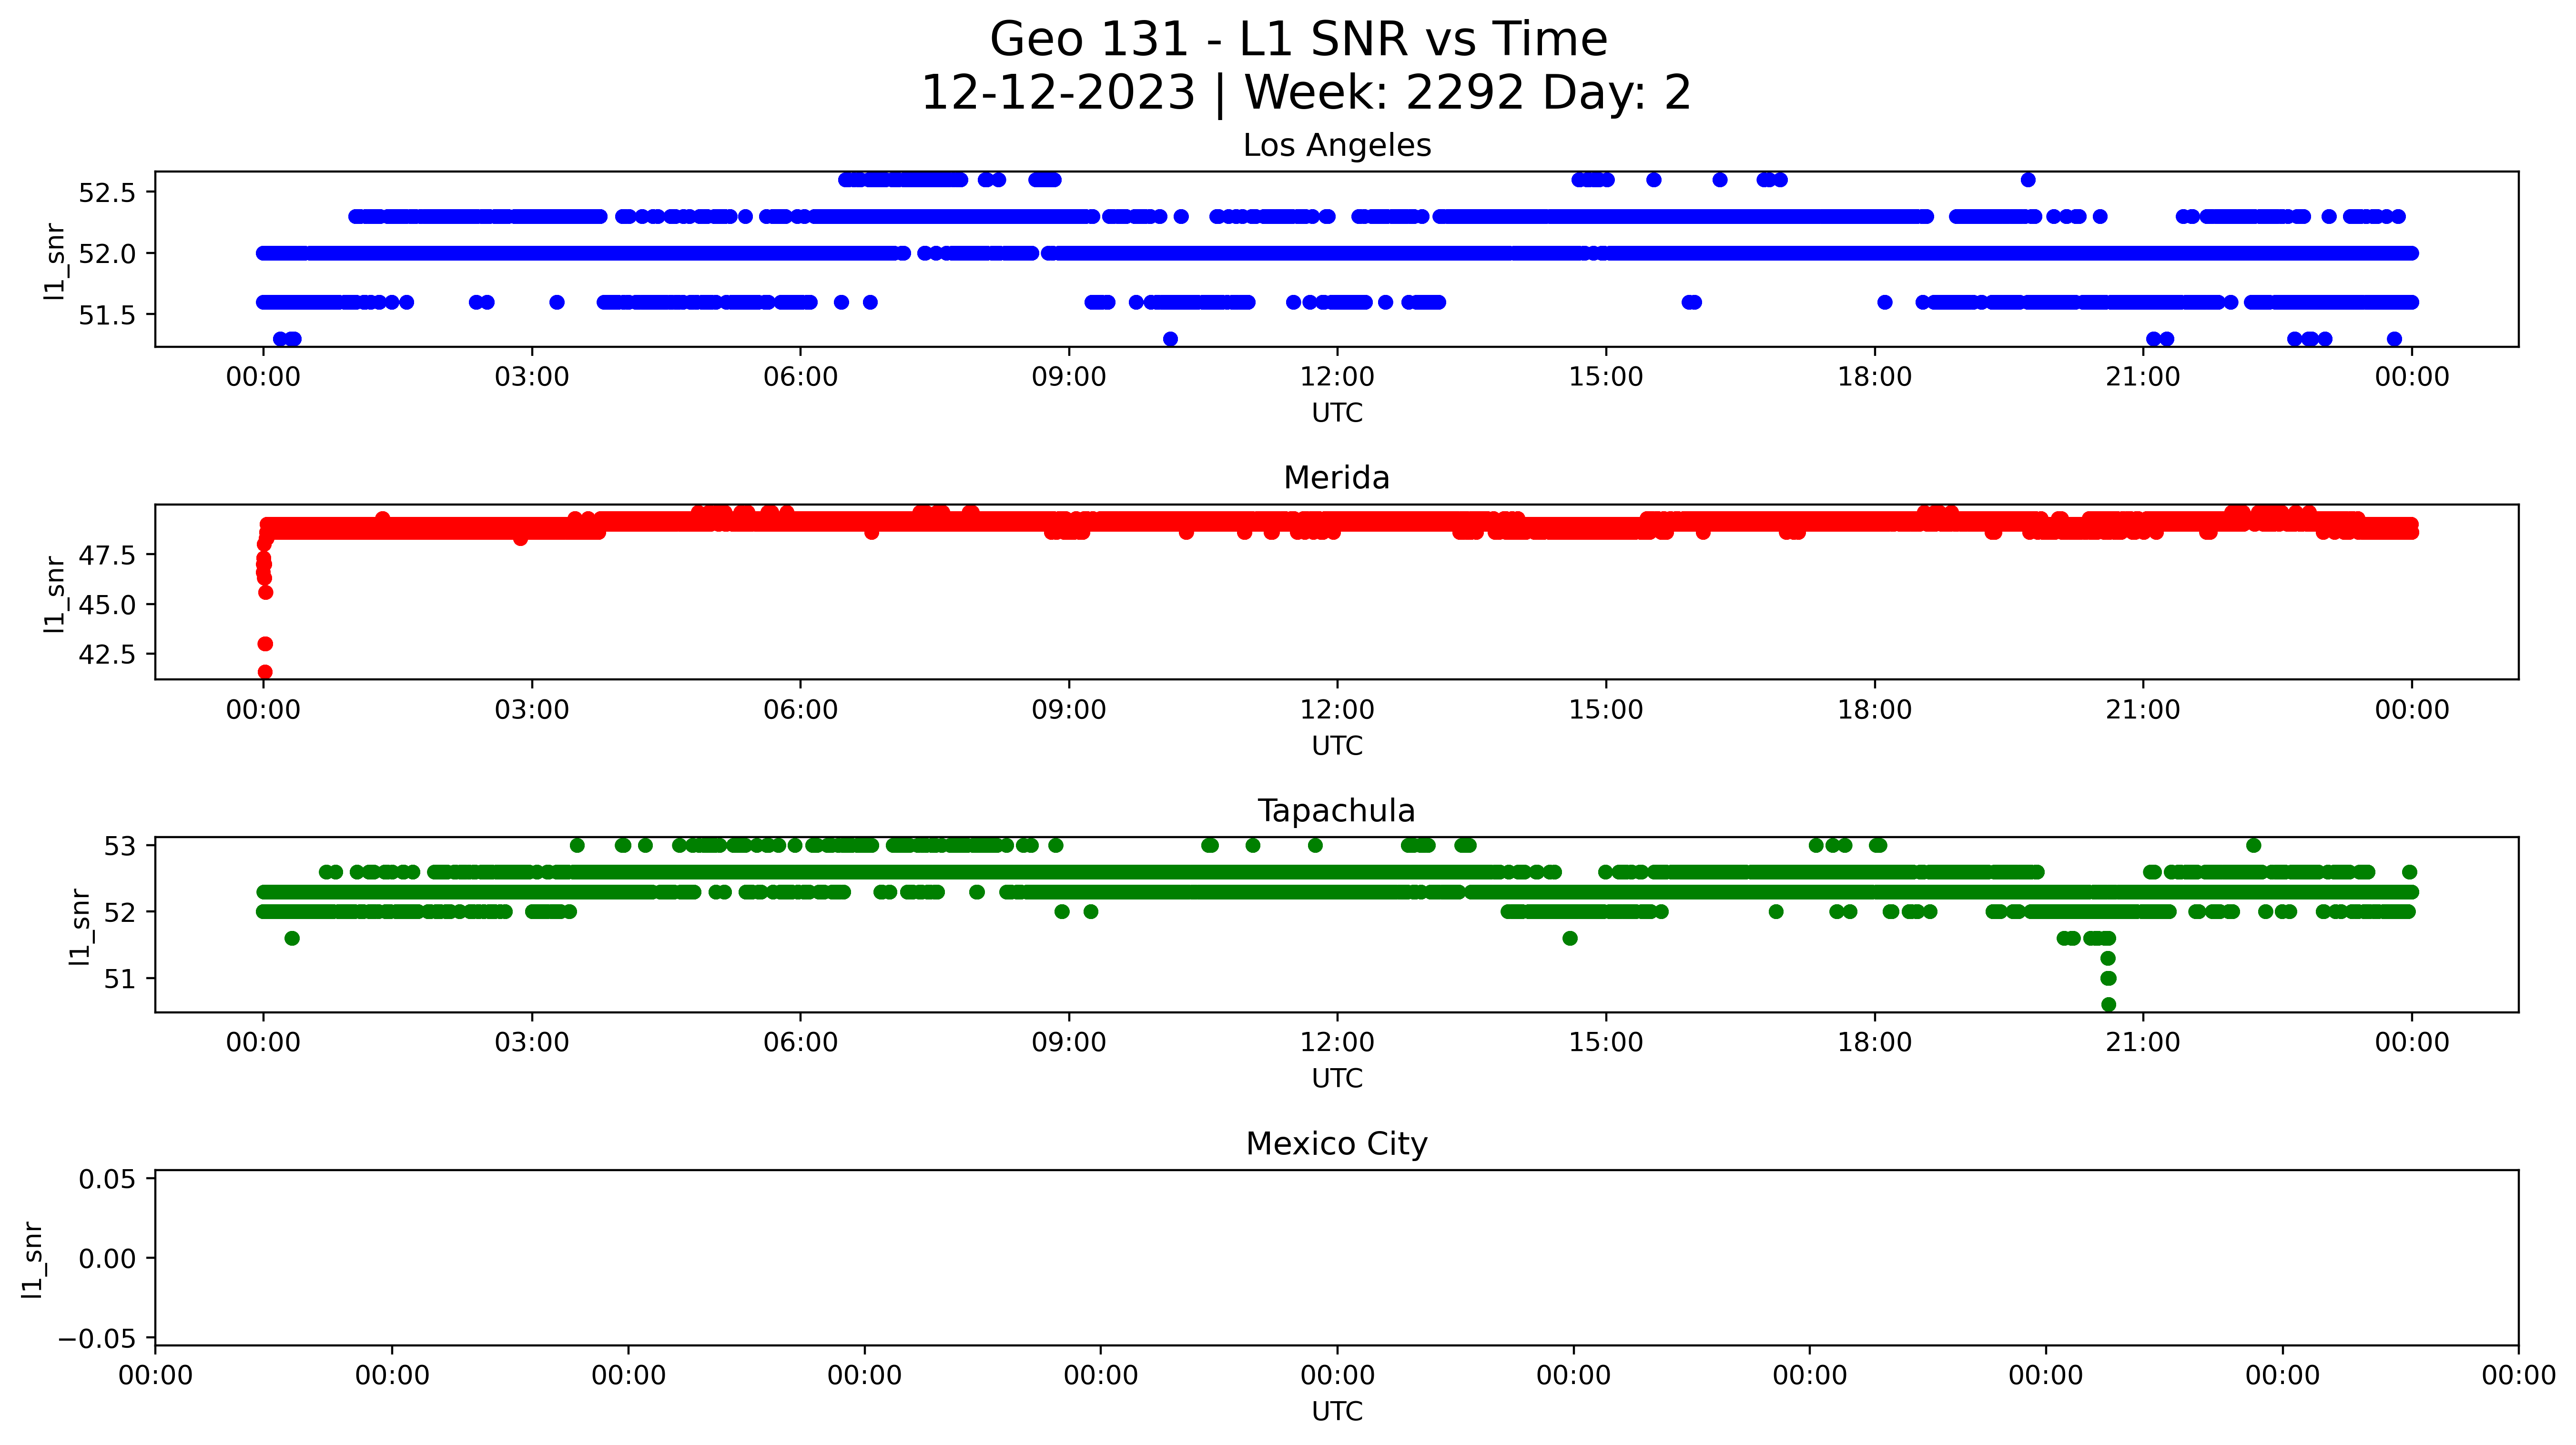The image size is (2576, 1445).
Task: Click the 15:00 tick under Merida plot
Action: coord(1606,710)
